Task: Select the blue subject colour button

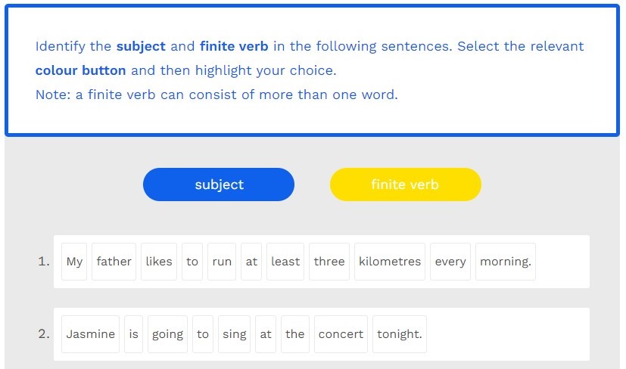Action: [x=219, y=184]
